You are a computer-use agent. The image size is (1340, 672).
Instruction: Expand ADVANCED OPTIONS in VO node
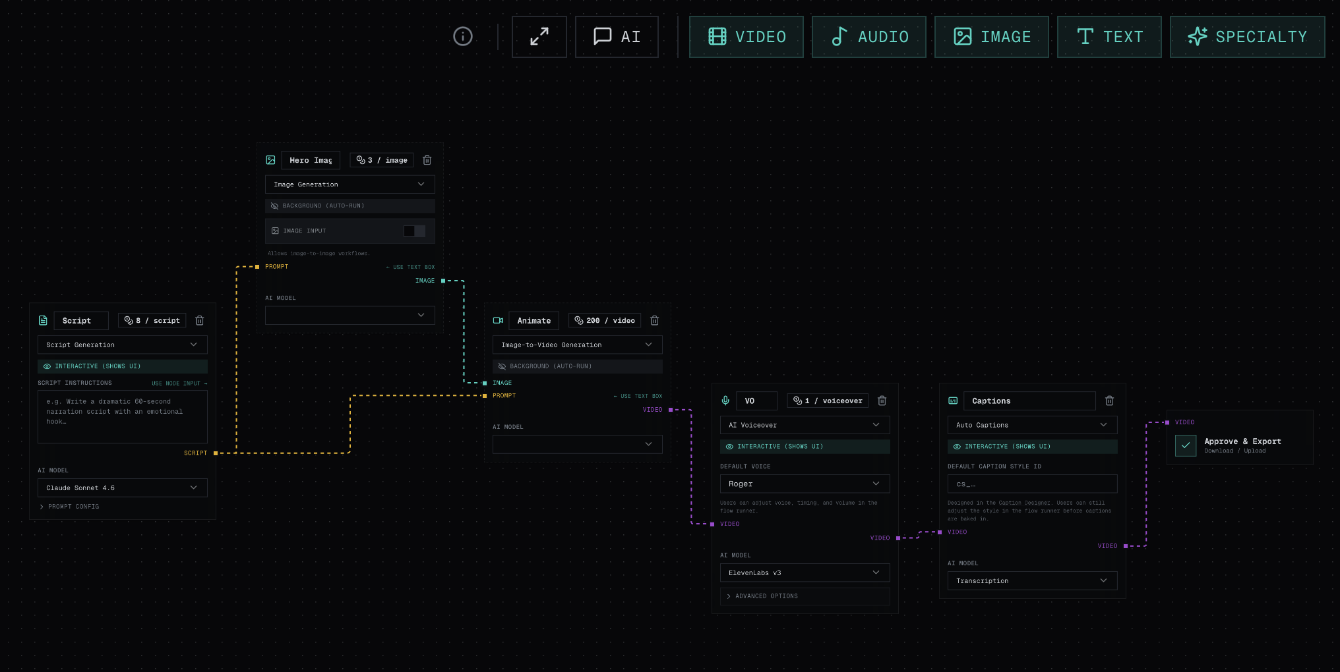805,596
